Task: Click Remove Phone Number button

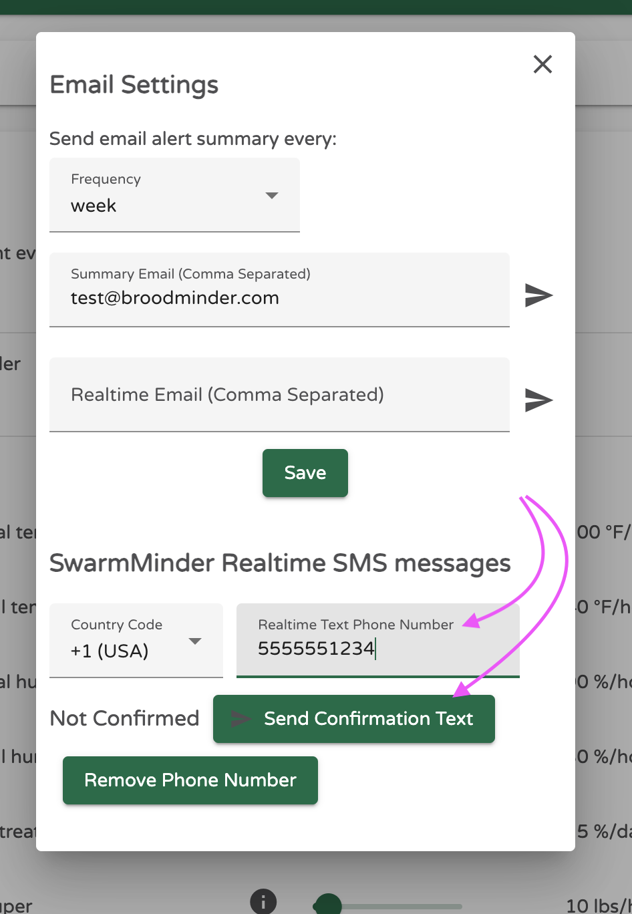Action: (190, 780)
